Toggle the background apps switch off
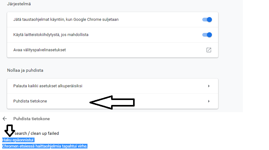This screenshot has height=150, width=269. (207, 20)
